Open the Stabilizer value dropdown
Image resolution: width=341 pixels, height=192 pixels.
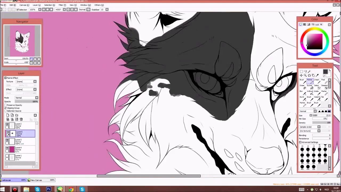click(107, 10)
